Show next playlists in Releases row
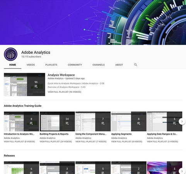186x174 pixels. 182,171
